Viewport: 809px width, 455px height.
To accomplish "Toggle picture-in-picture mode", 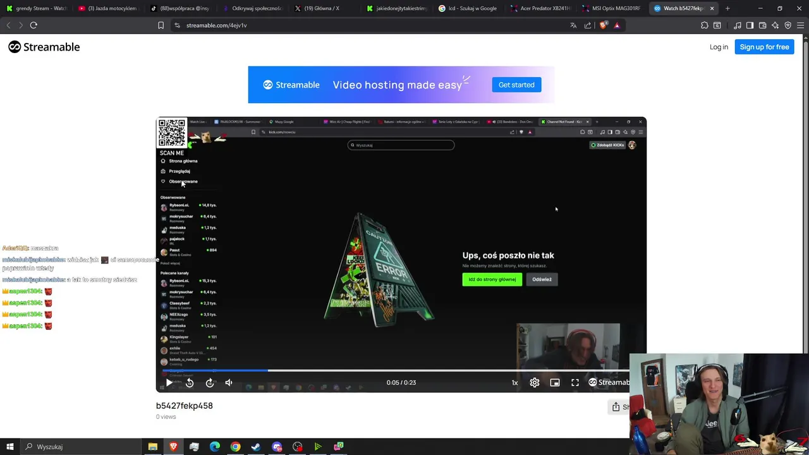I will click(555, 382).
